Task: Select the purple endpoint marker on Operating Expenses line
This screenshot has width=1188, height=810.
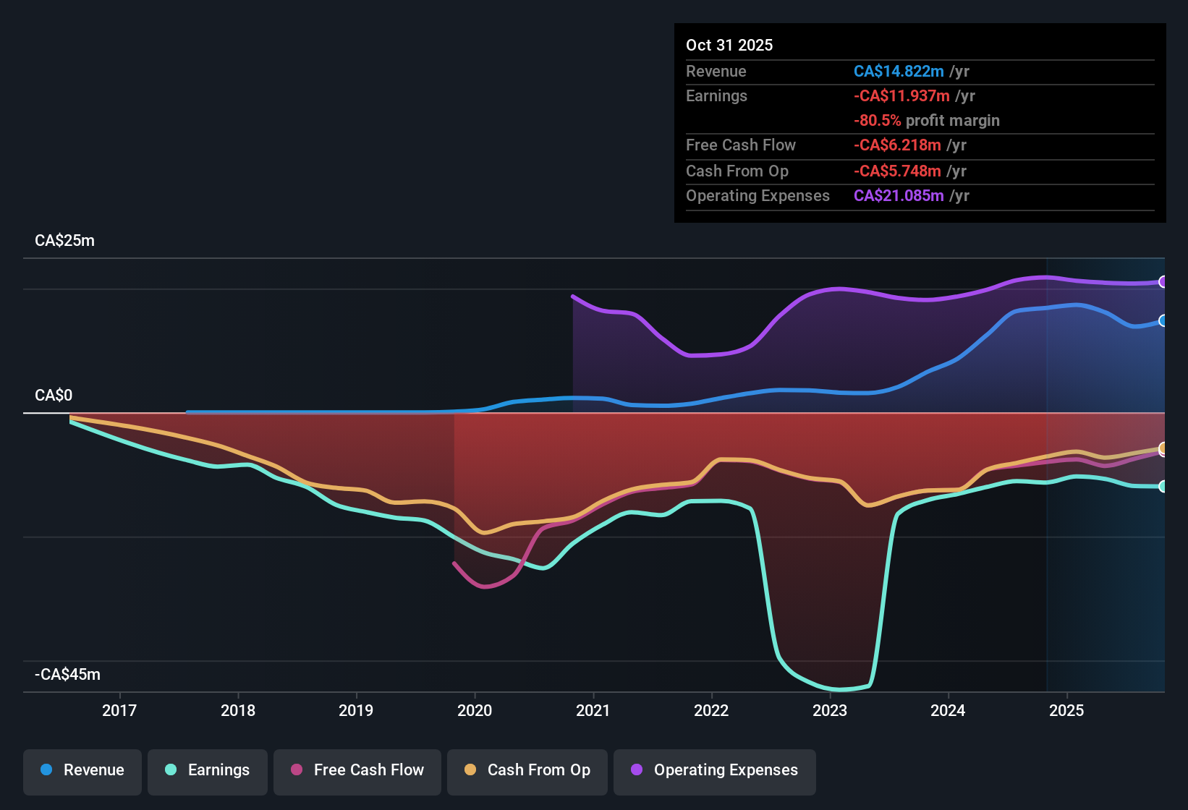Action: [1163, 282]
